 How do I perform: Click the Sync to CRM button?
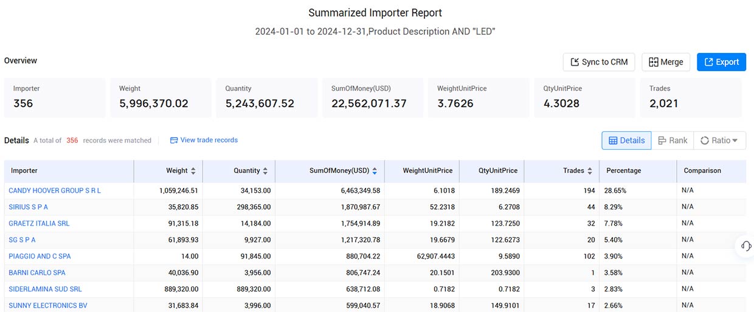(599, 62)
